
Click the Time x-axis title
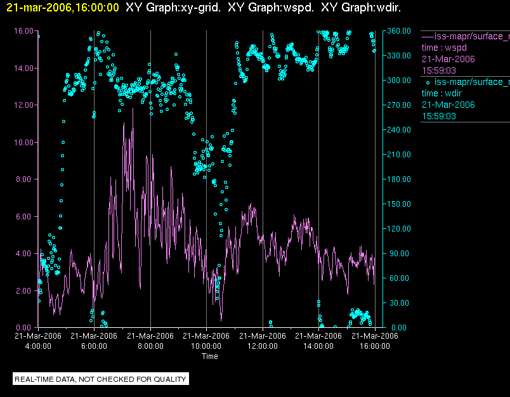coord(210,356)
